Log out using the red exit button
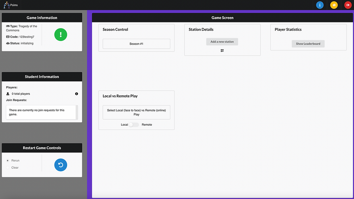354x199 pixels. (x=348, y=5)
